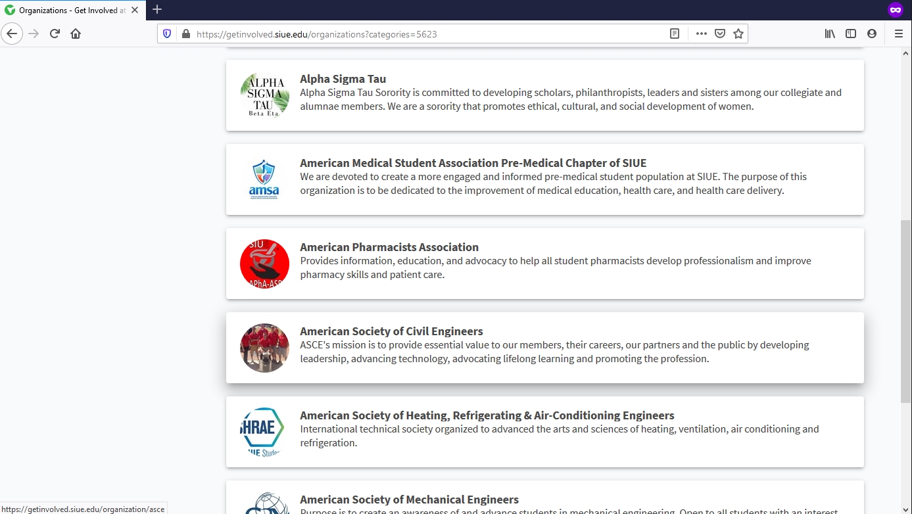The image size is (912, 514).
Task: Toggle Reader View icon in address bar
Action: pyautogui.click(x=674, y=34)
